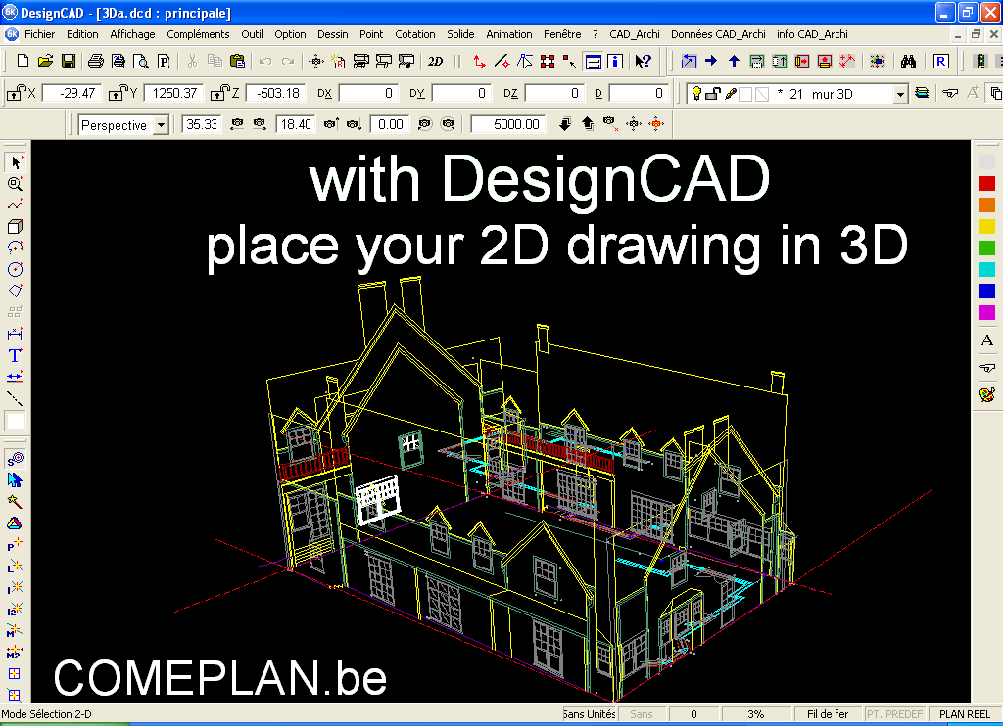
Task: Expand the layer list '21 mur 3D' dropdown
Action: click(x=901, y=95)
